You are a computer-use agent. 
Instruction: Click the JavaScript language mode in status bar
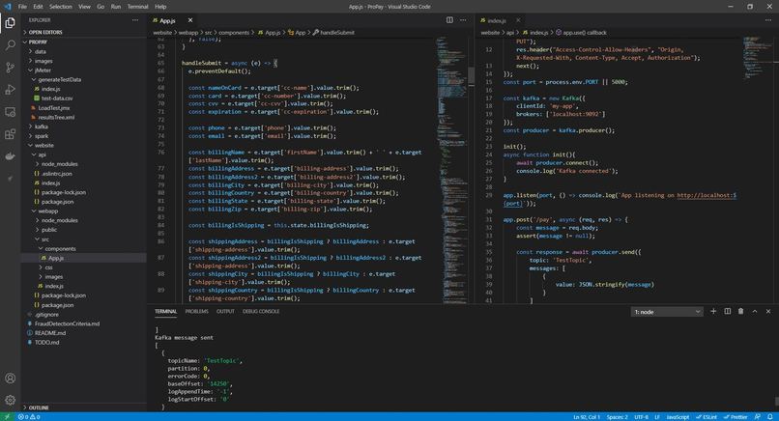(678, 417)
